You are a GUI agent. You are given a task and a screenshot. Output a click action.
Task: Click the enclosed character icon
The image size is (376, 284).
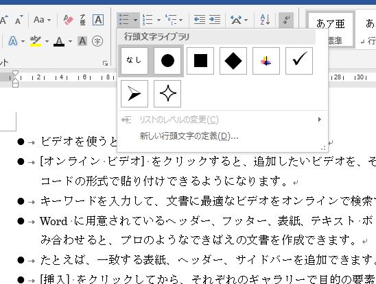(x=97, y=41)
